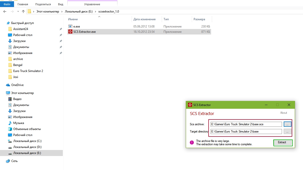Open the Joxi folder in the sidebar
Screen dimensions: 303x170
coord(16,77)
